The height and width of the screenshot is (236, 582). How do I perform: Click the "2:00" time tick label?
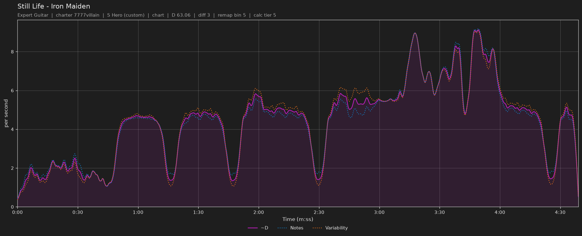[259, 212]
